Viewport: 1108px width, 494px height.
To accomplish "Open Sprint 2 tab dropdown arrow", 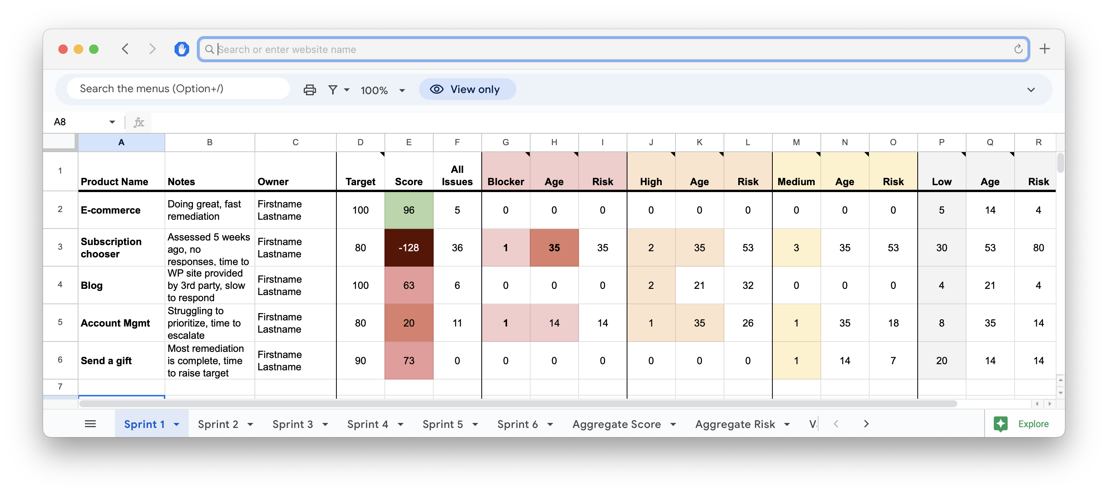I will coord(250,424).
